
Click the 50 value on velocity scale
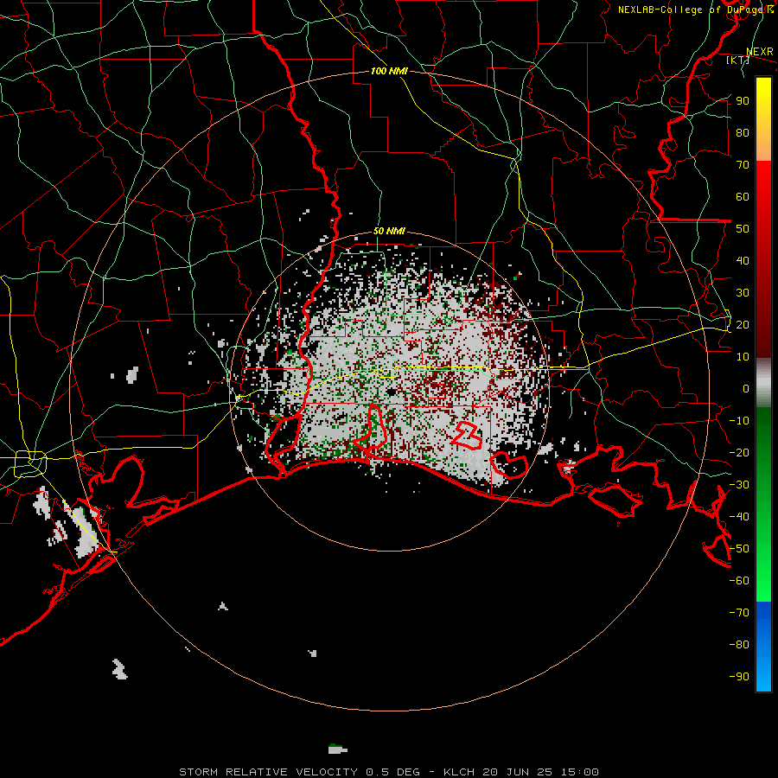743,229
